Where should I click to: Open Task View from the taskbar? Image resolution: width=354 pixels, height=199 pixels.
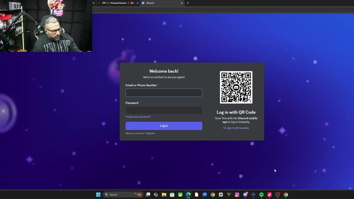(148, 195)
